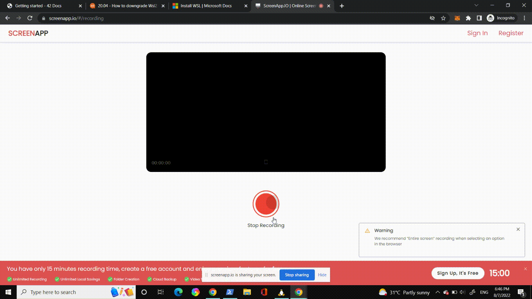Click the SCREENAPP logo
Viewport: 532px width, 299px height.
point(28,33)
